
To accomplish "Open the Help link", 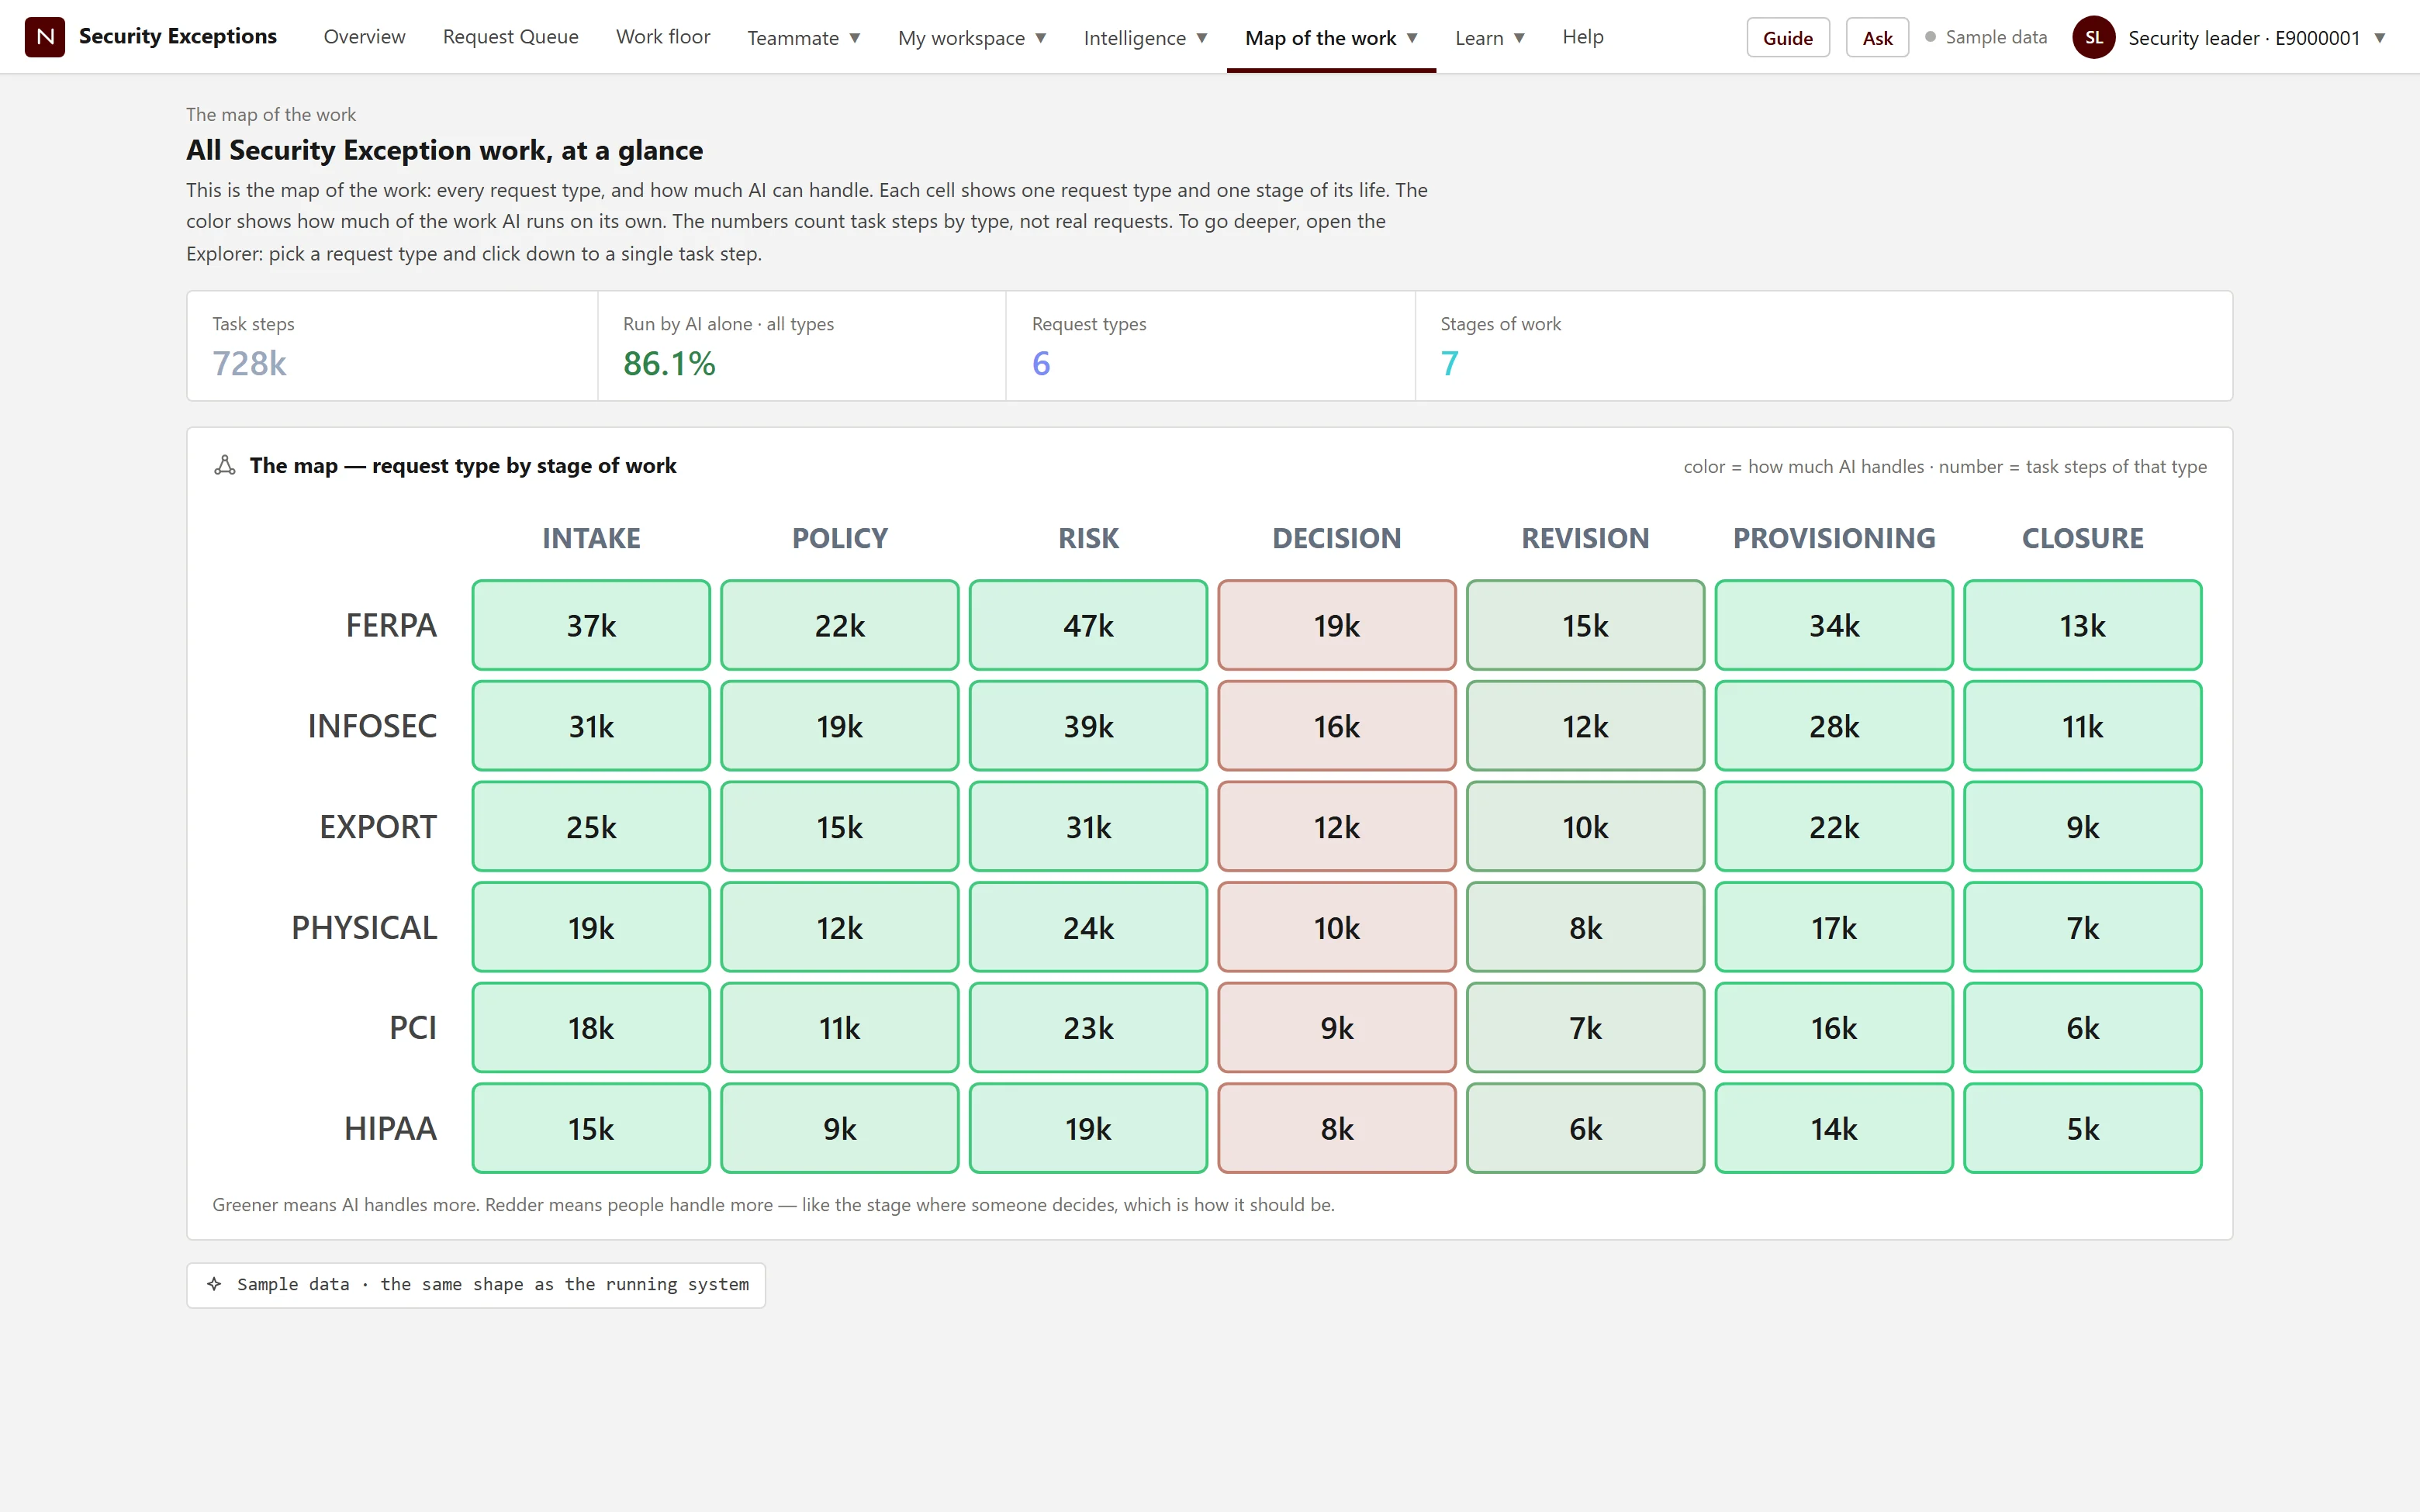I will coord(1583,37).
